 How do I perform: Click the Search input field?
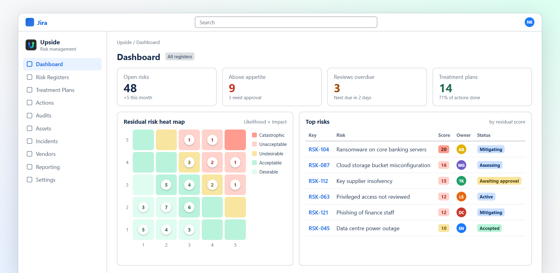[286, 22]
